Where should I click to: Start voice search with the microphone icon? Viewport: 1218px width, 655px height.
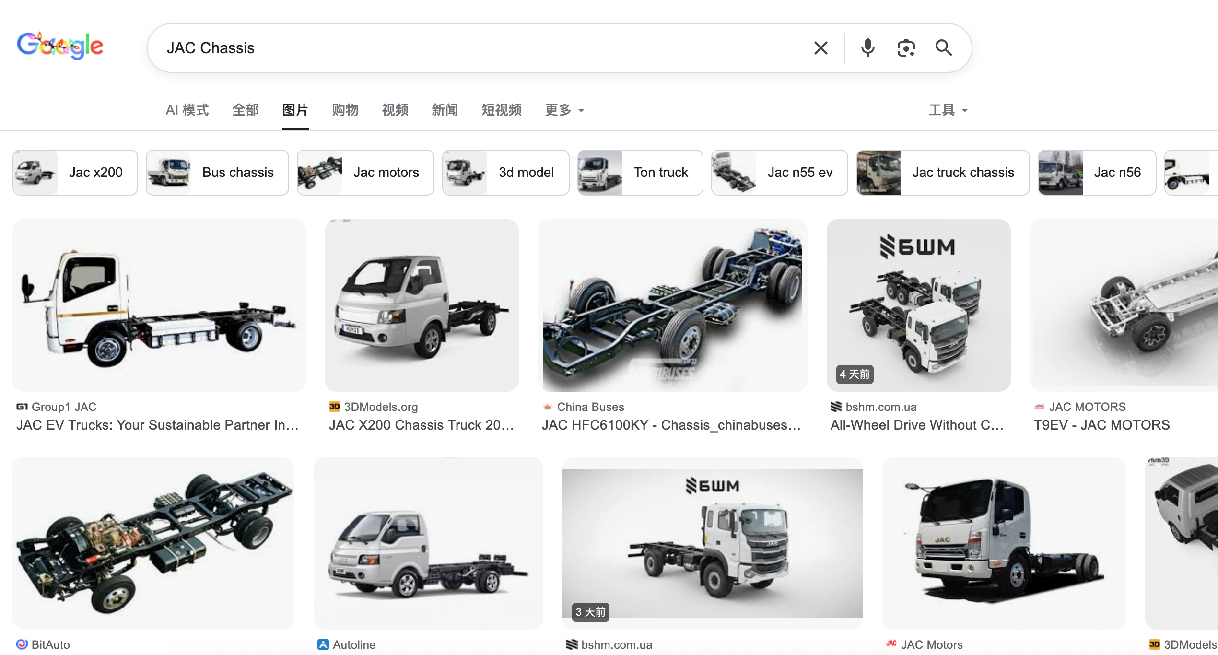[867, 48]
